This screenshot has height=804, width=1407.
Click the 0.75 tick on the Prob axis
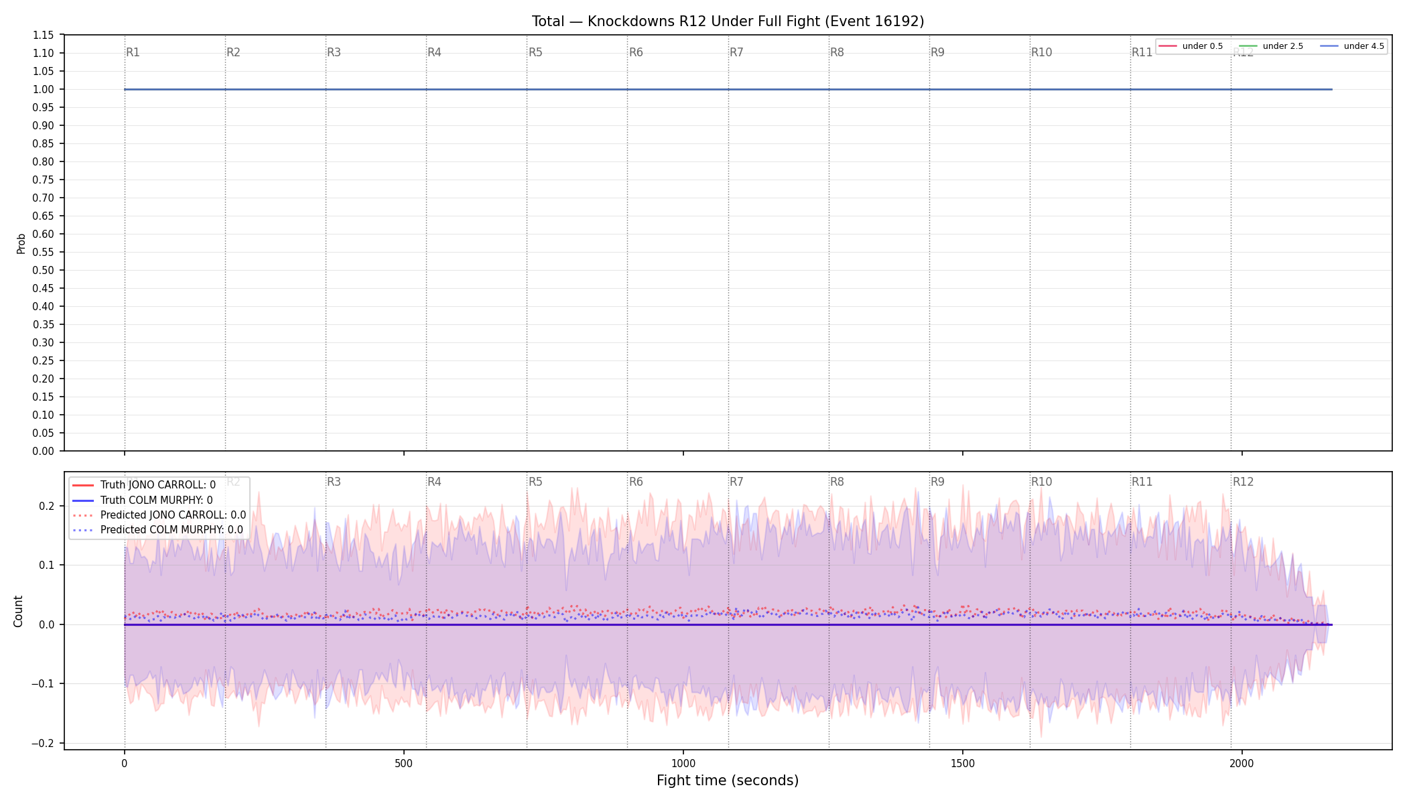pyautogui.click(x=44, y=180)
